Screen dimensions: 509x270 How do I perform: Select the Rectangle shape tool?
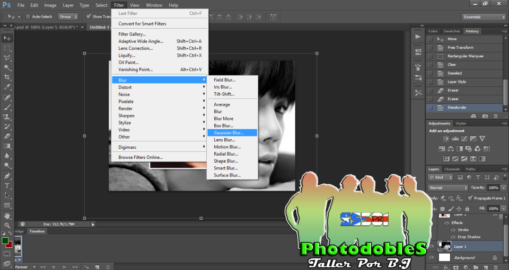[x=7, y=205]
